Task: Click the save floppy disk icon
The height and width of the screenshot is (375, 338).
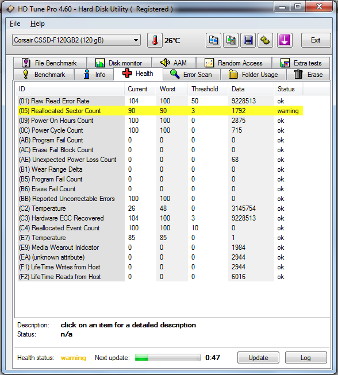Action: 248,40
